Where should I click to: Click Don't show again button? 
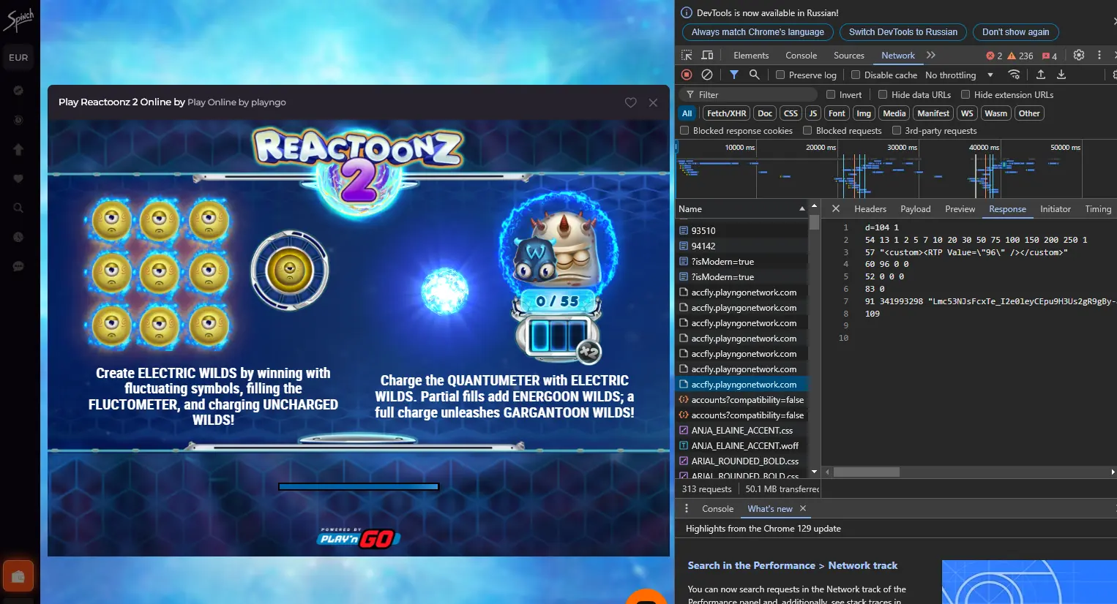[x=1015, y=32]
